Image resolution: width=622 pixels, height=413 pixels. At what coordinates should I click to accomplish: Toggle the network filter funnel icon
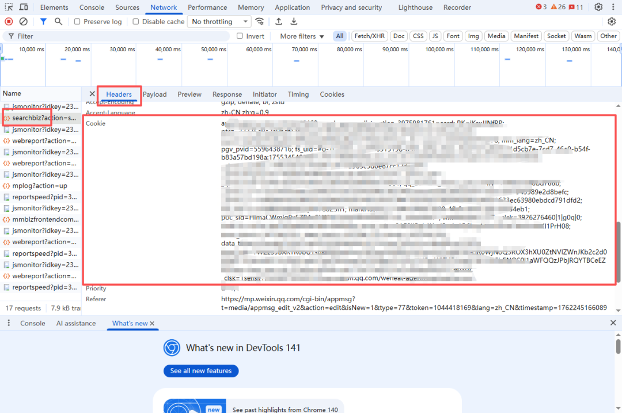[x=43, y=21]
